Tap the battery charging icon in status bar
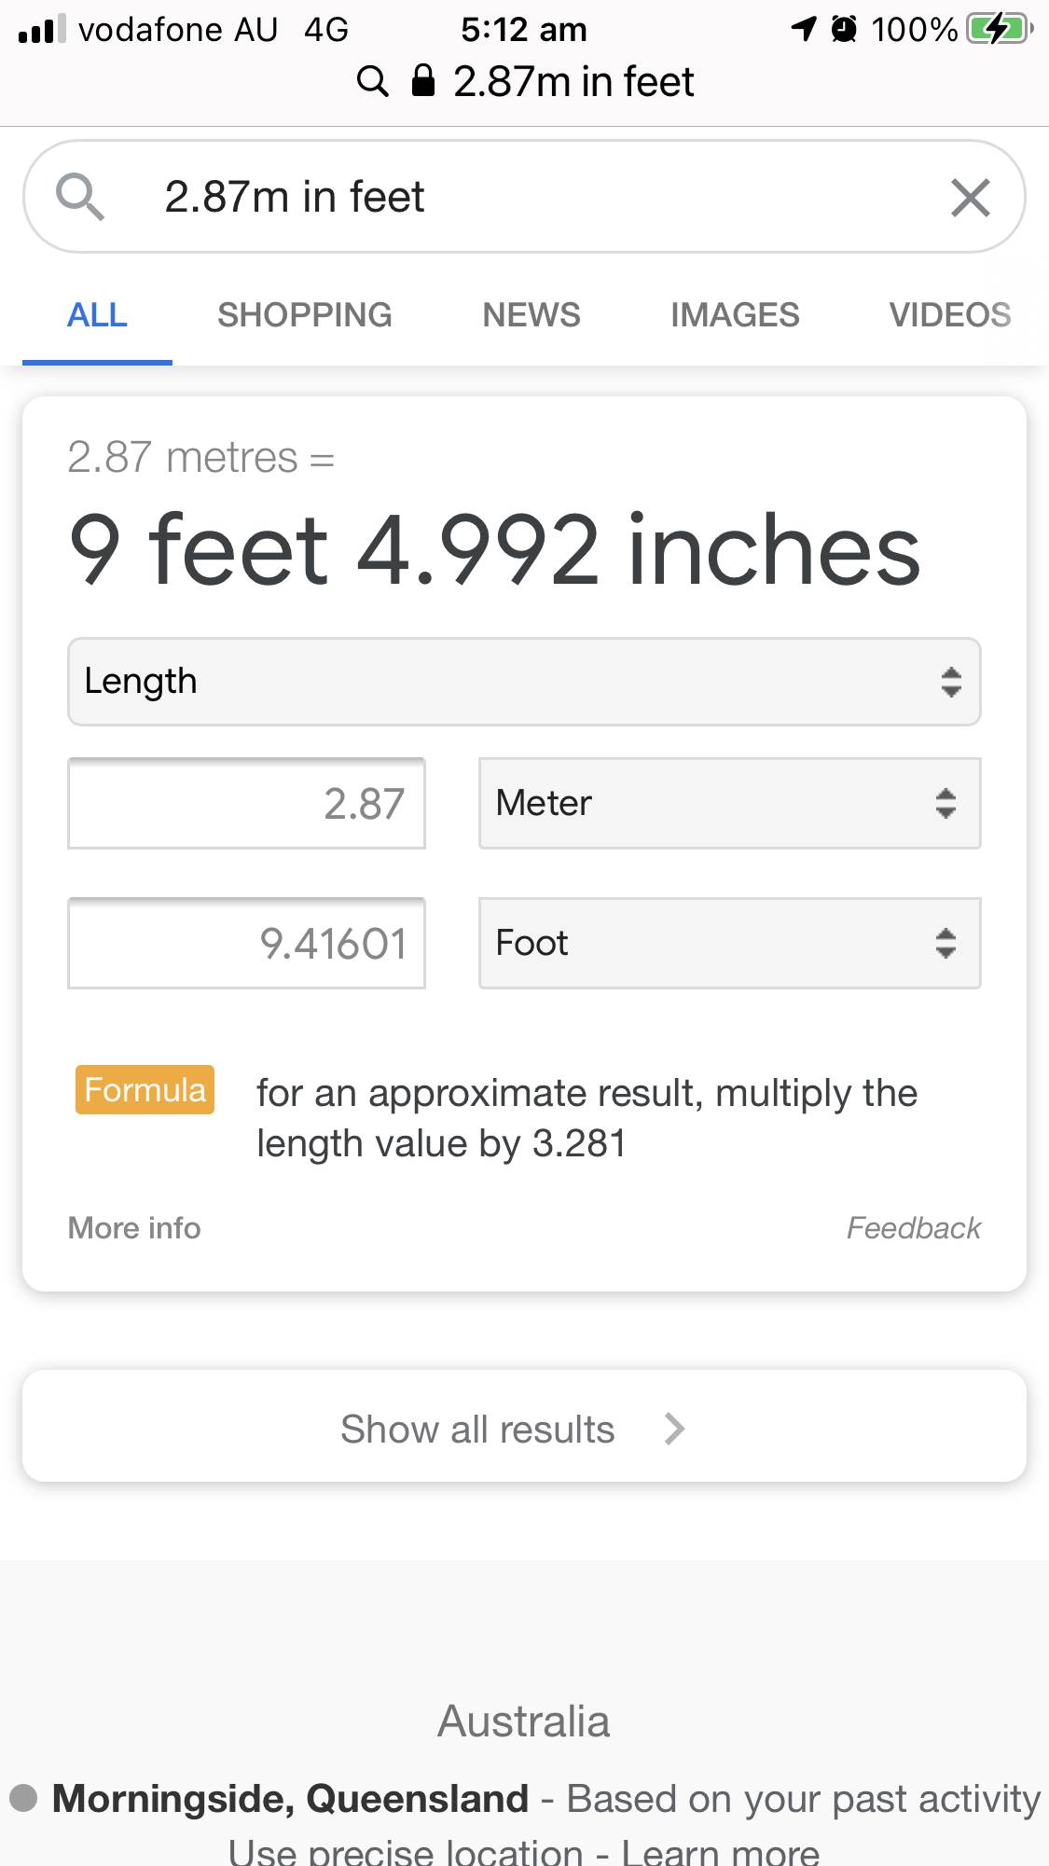This screenshot has height=1866, width=1049. click(1000, 29)
